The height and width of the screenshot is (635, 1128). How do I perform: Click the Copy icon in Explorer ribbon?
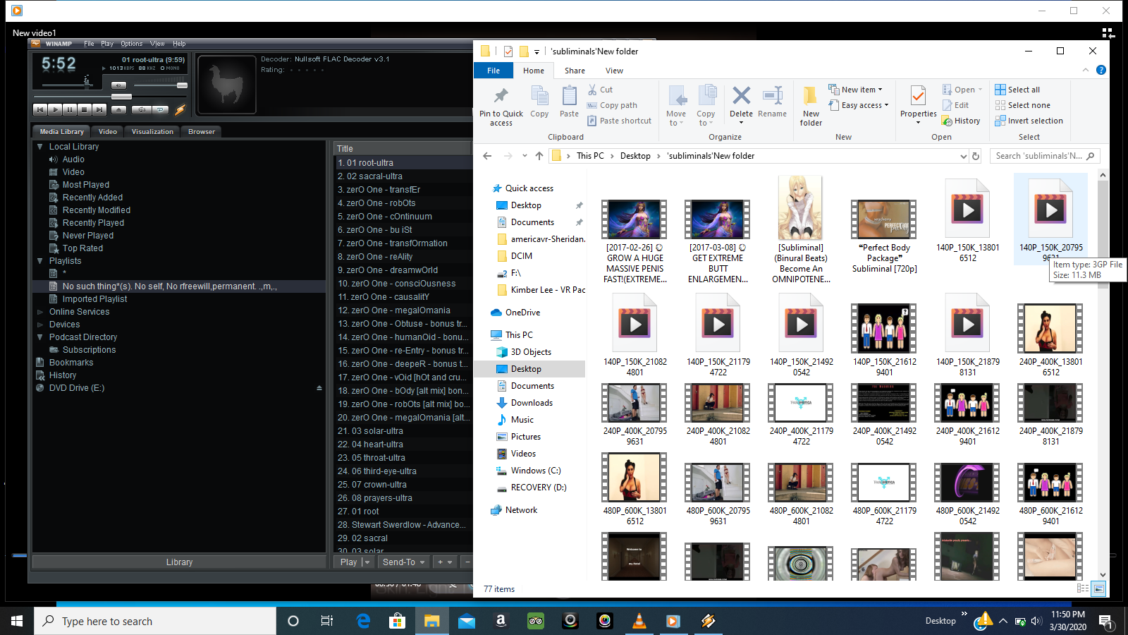[540, 95]
